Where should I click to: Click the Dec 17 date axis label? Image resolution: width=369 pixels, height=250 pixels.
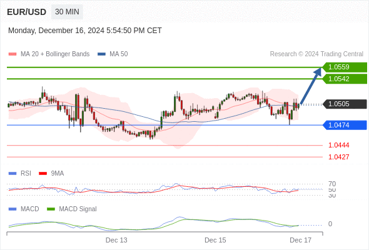301,240
